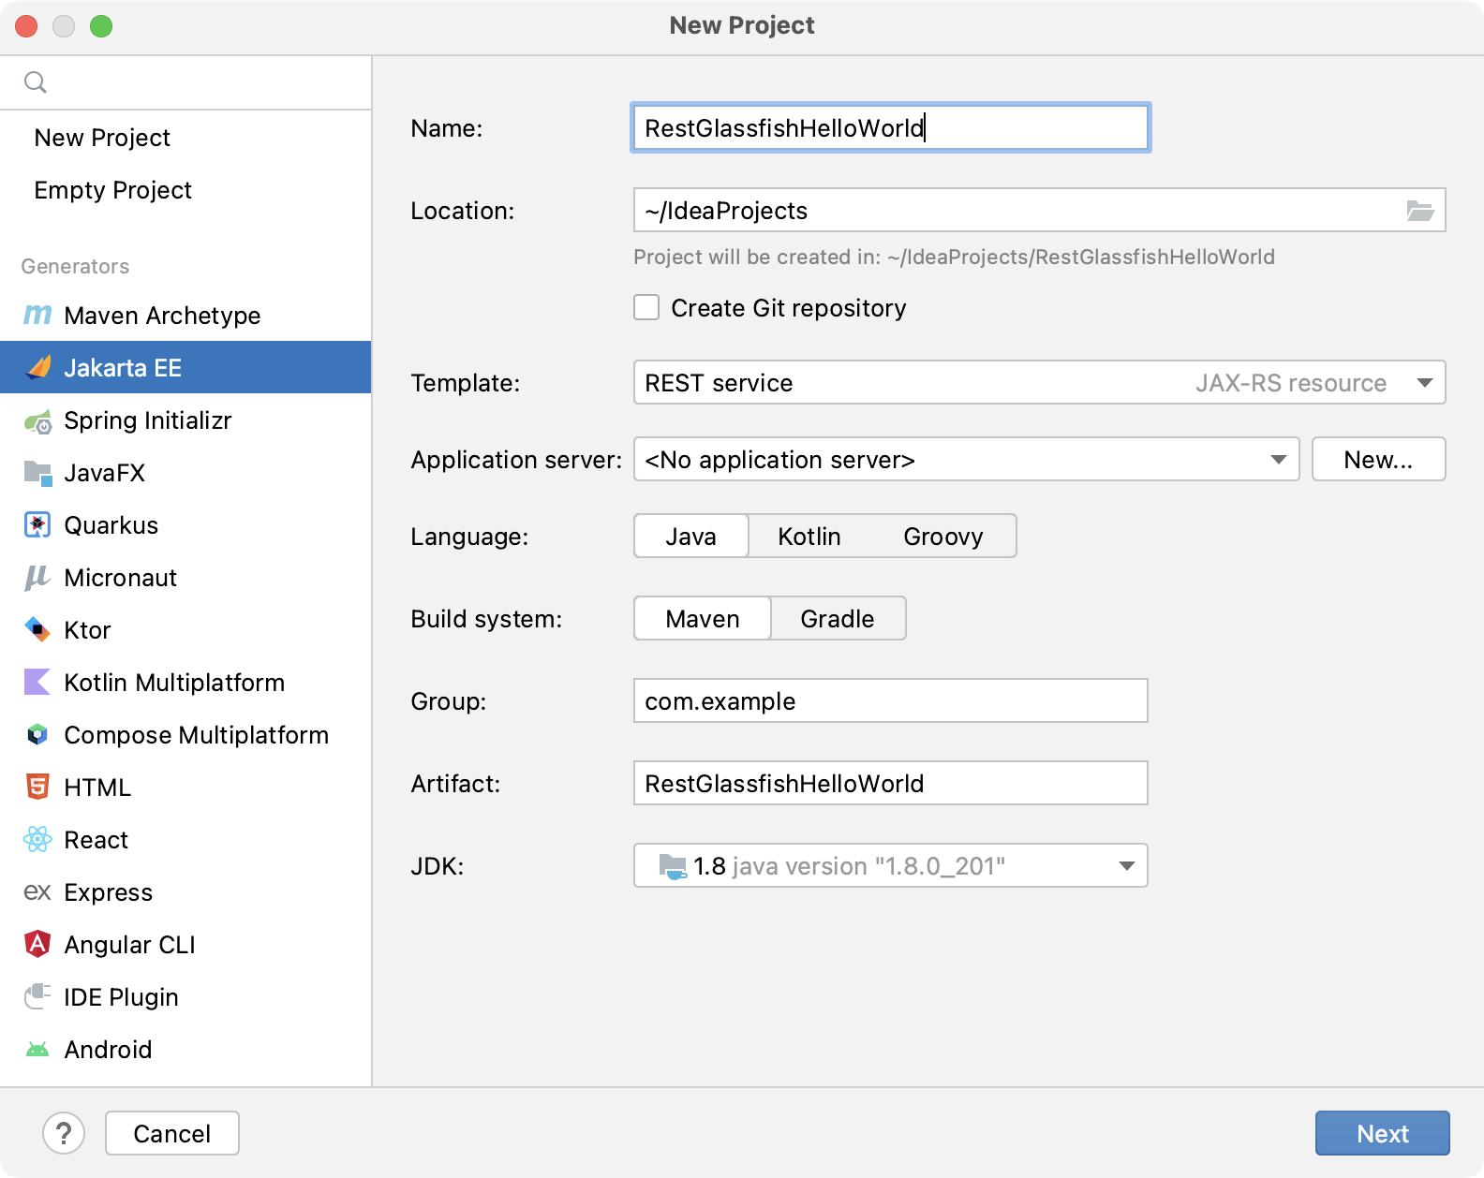This screenshot has height=1178, width=1484.
Task: Click New... application server button
Action: pyautogui.click(x=1379, y=459)
